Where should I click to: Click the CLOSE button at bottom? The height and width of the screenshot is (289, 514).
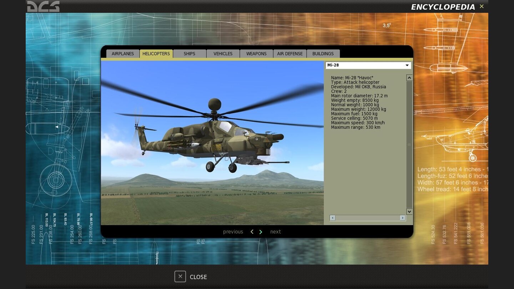point(191,277)
